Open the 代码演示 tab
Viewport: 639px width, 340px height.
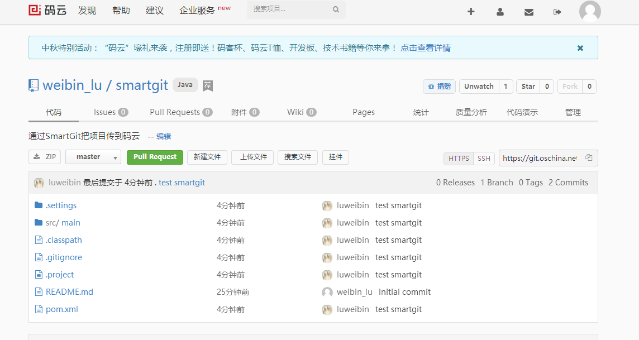coord(522,112)
